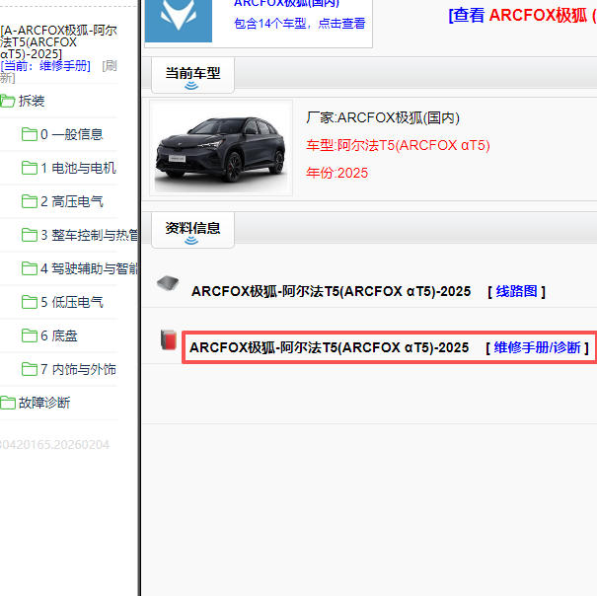This screenshot has width=597, height=596.
Task: Click the ARCFOX αT5 car photo
Action: click(x=221, y=148)
